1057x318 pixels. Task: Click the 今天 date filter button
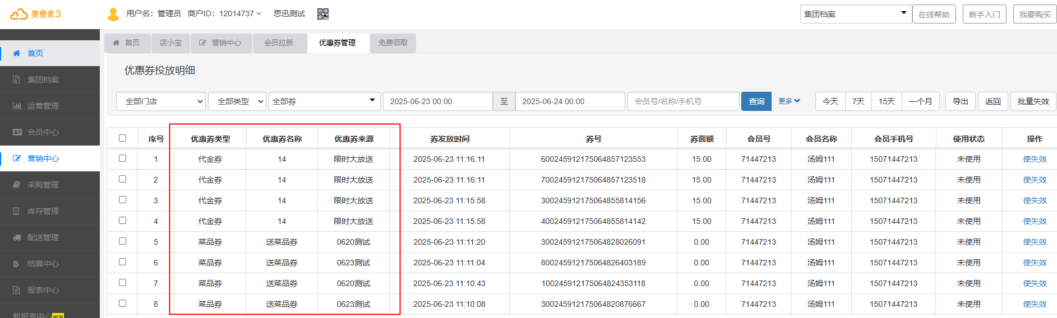[830, 101]
